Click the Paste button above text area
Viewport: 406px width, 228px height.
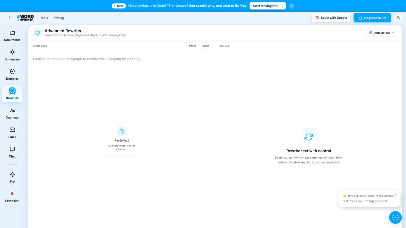193,46
